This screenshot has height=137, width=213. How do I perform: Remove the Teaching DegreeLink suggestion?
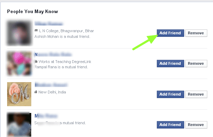coord(196,63)
